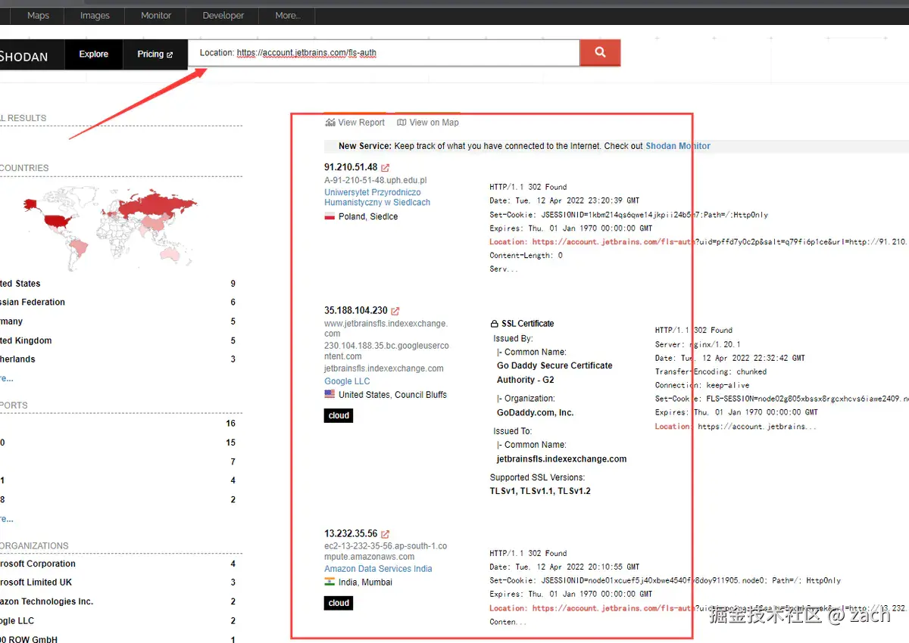Open Uniwersytet Przyrodniczo Humanistyczny w Siedlcach link
Image resolution: width=909 pixels, height=643 pixels.
[x=377, y=197]
